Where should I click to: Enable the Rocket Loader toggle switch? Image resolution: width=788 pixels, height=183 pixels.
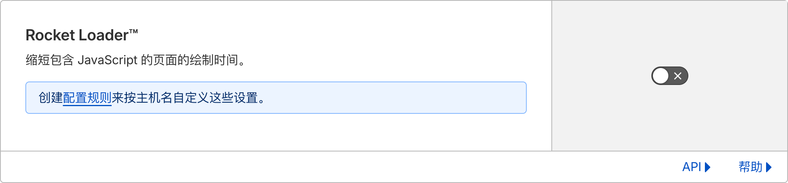click(x=669, y=76)
